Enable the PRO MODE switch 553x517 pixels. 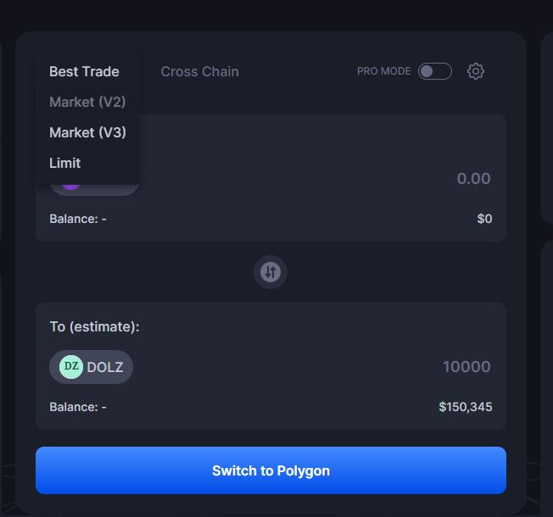(x=434, y=71)
